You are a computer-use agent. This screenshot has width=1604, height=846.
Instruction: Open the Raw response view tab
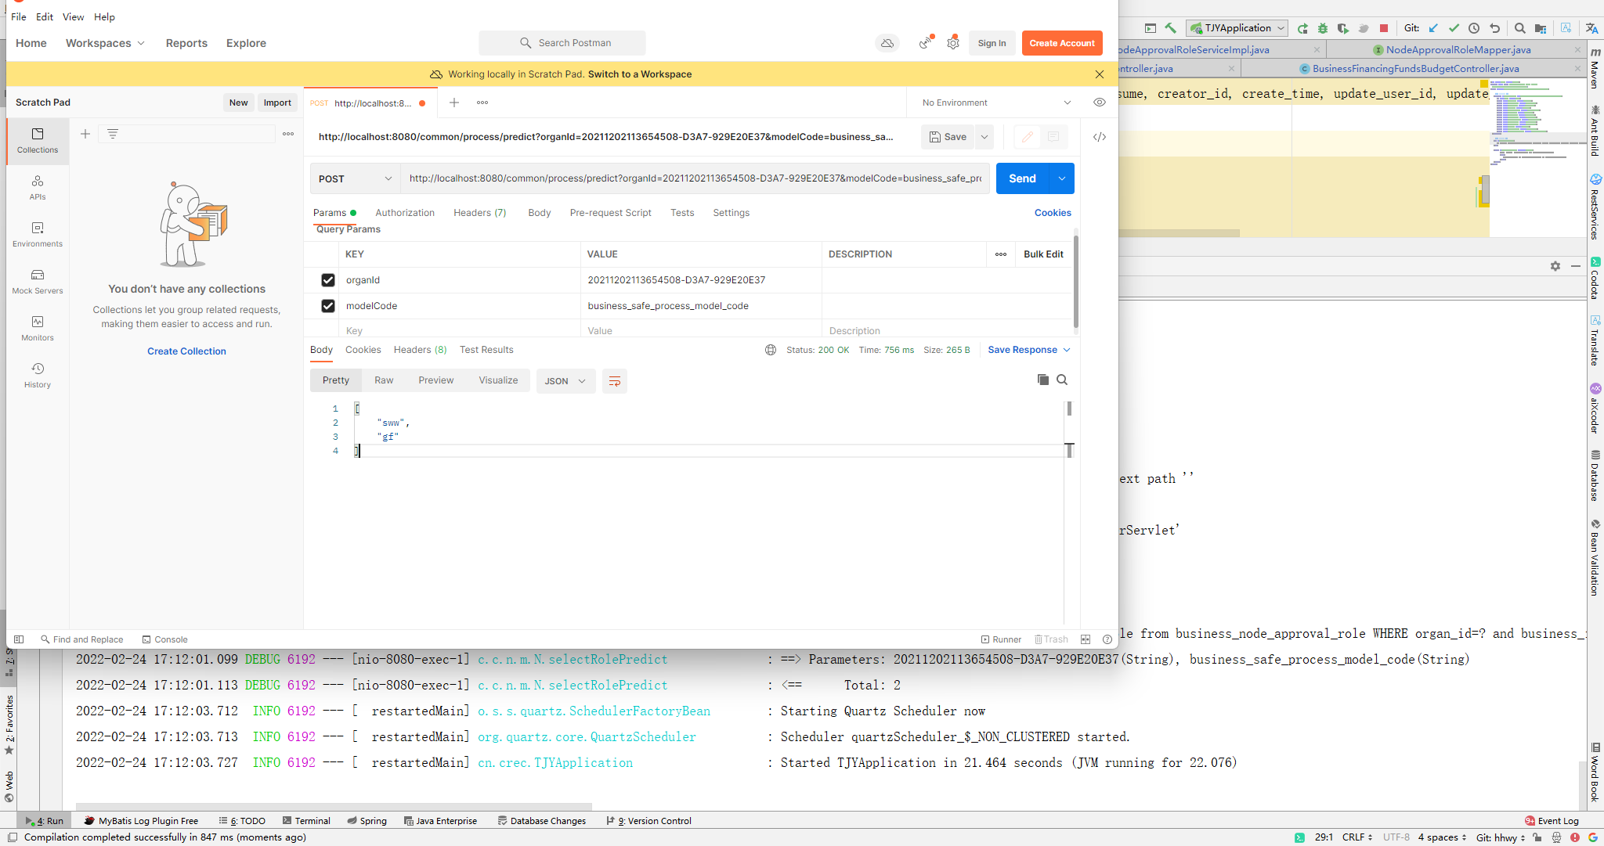point(384,380)
